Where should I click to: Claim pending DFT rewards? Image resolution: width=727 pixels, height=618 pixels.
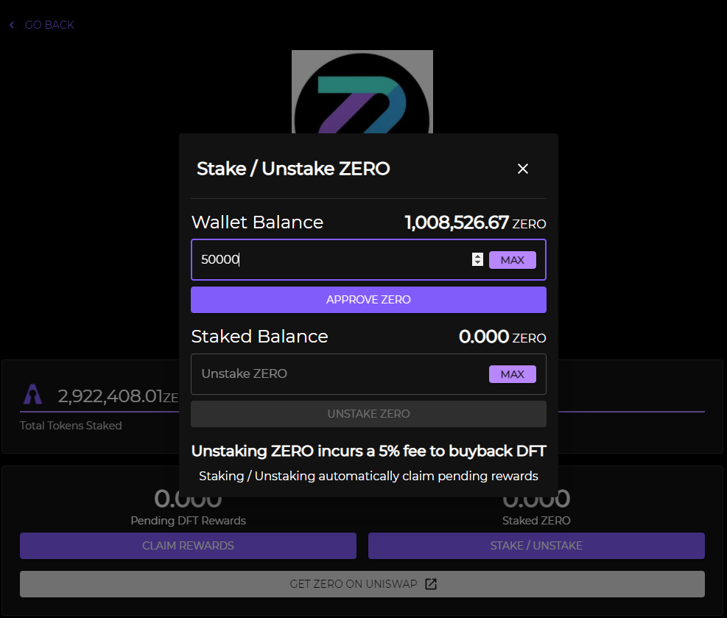point(188,546)
